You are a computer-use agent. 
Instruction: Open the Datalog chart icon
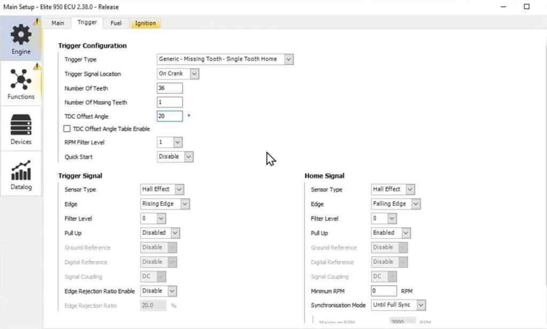[x=21, y=170]
